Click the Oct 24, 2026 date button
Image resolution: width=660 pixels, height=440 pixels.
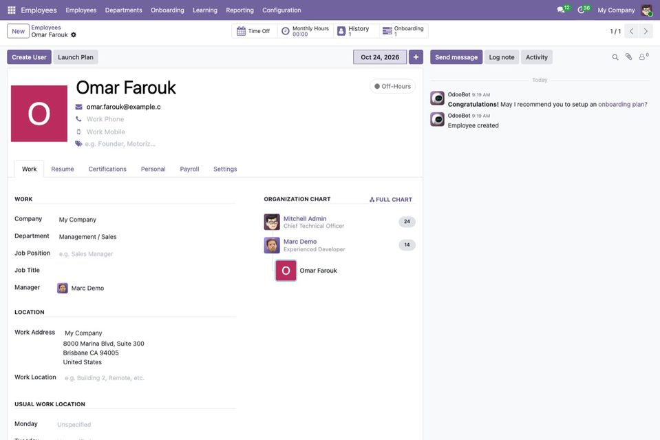[x=380, y=57]
